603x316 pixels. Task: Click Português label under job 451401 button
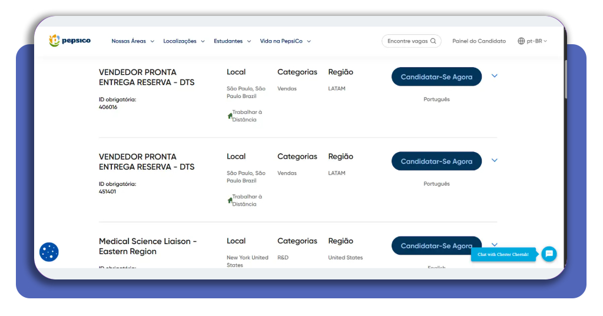436,183
